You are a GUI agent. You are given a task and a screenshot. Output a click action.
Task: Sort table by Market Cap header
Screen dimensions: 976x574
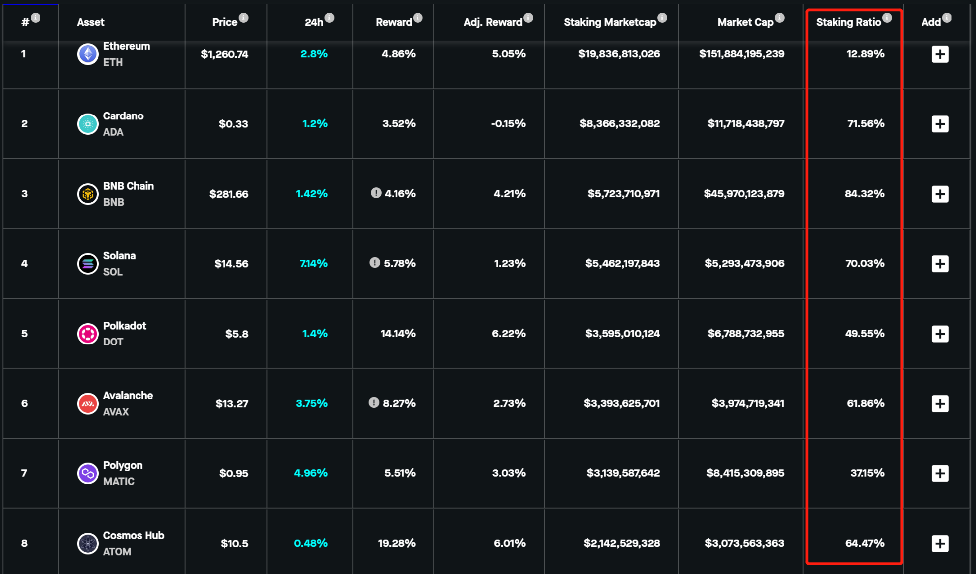click(x=745, y=22)
